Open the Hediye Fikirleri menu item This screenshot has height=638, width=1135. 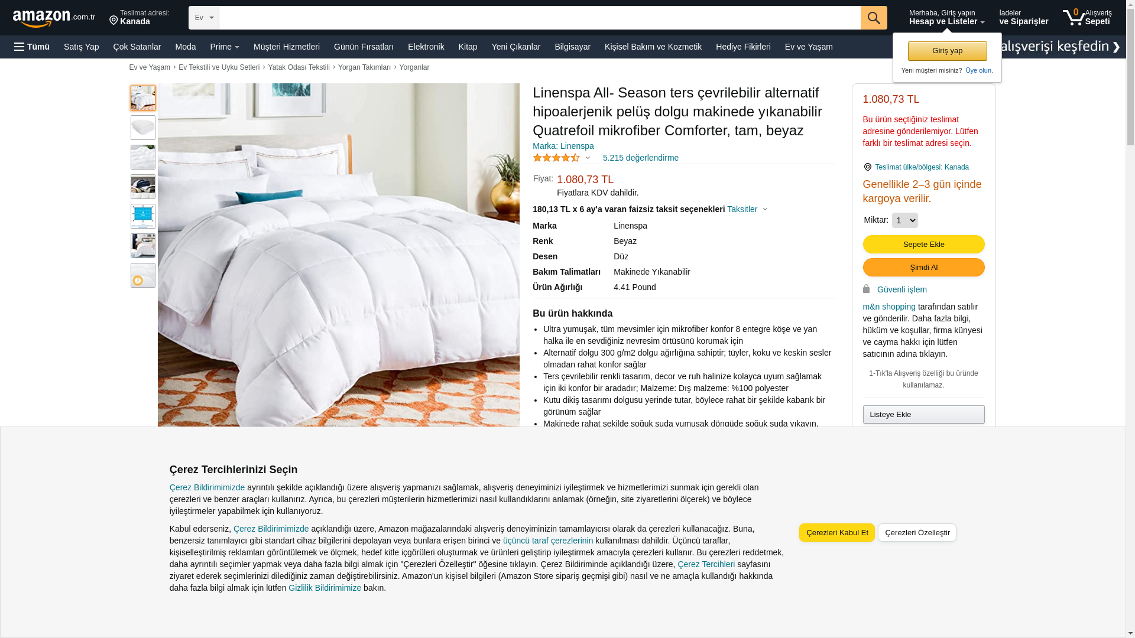(x=743, y=47)
